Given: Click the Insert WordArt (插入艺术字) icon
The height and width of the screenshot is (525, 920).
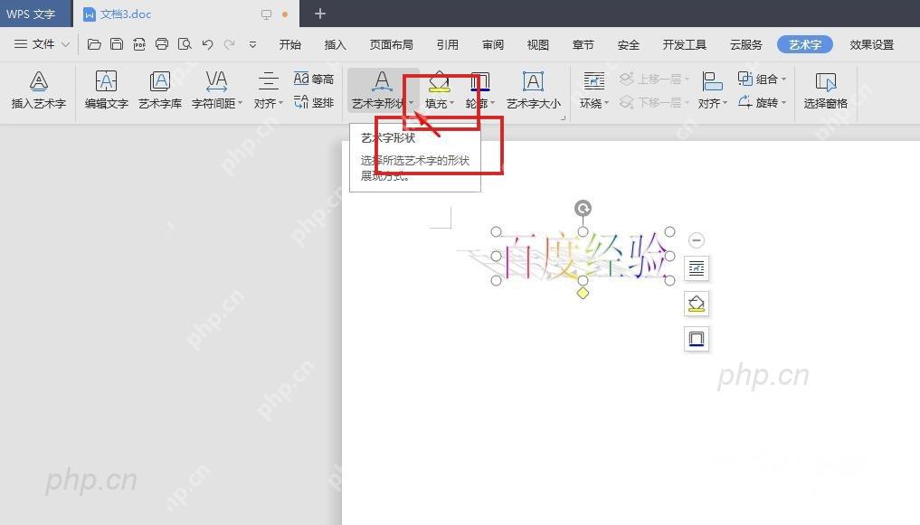Looking at the screenshot, I should pyautogui.click(x=39, y=89).
